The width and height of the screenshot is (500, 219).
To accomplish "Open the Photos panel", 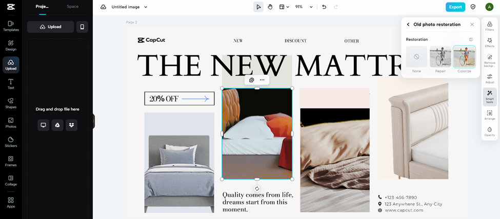I will (11, 123).
